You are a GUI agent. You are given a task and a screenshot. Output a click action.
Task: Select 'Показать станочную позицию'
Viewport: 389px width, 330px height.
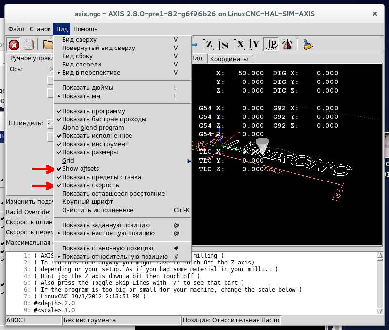[122, 248]
